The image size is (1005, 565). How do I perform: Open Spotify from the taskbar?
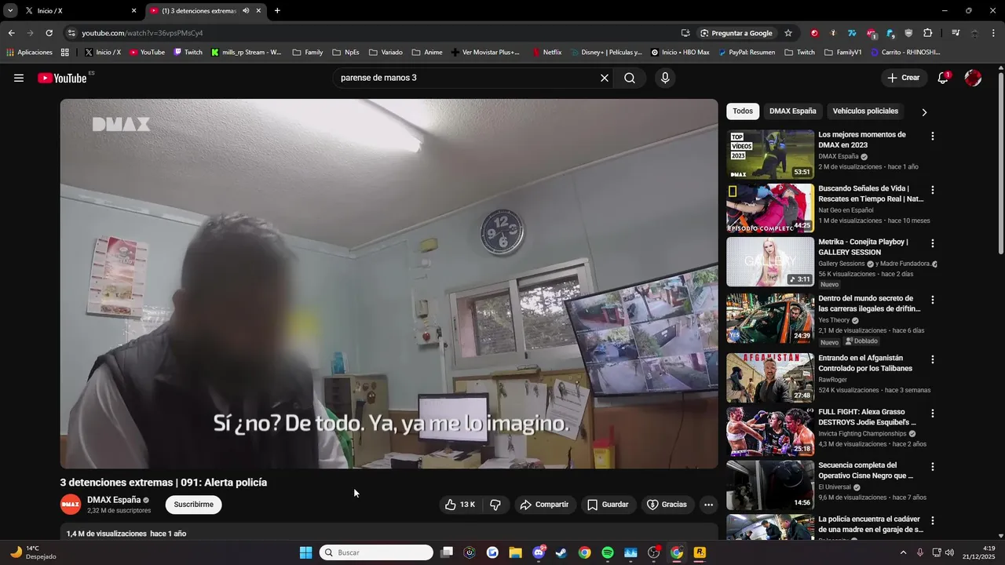(x=608, y=552)
